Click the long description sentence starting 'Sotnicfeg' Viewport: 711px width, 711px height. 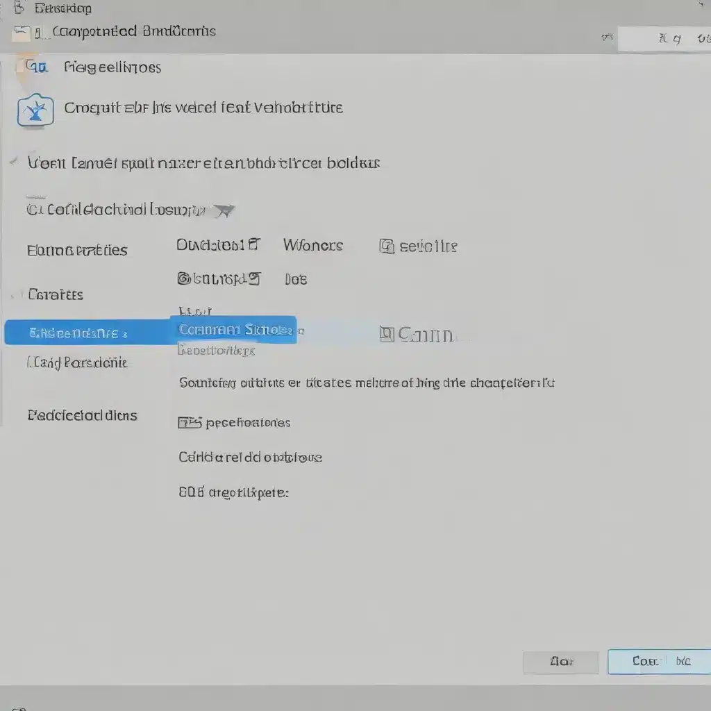[367, 383]
